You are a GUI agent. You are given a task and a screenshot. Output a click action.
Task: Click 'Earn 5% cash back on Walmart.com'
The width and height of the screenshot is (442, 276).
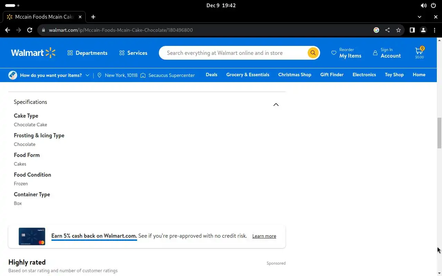[94, 236]
